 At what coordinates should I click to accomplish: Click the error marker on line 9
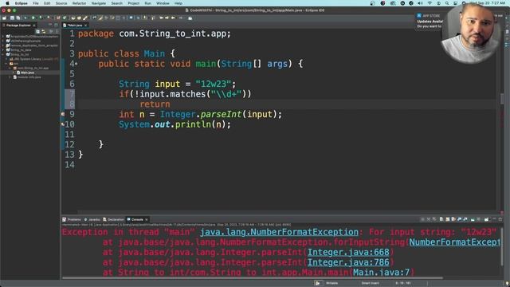[63, 114]
